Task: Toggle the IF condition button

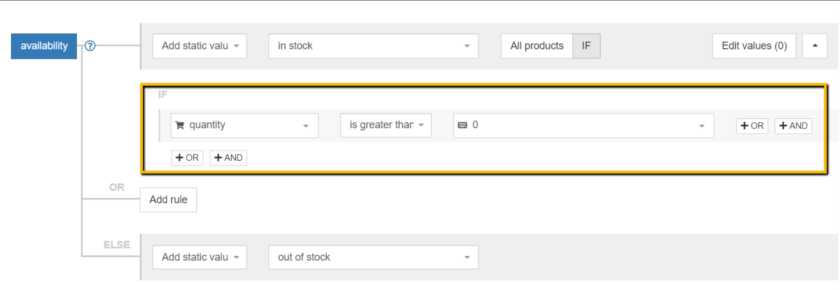Action: click(x=586, y=46)
